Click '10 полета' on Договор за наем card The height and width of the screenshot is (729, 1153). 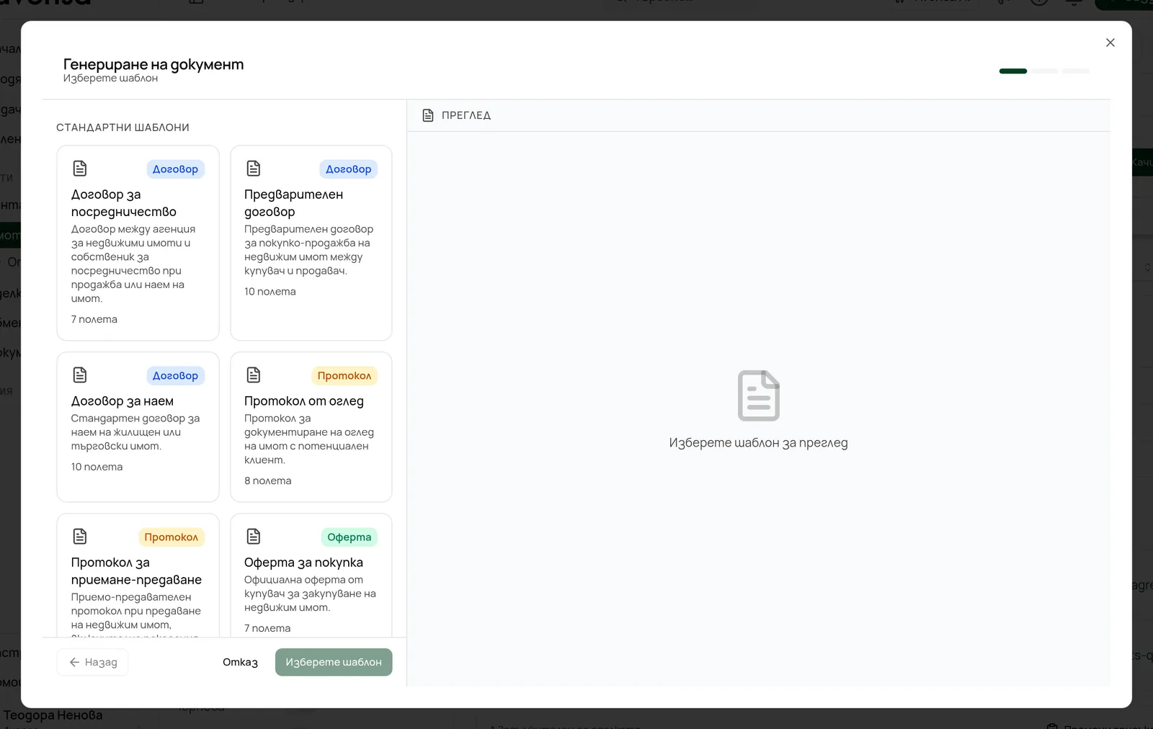click(x=97, y=467)
